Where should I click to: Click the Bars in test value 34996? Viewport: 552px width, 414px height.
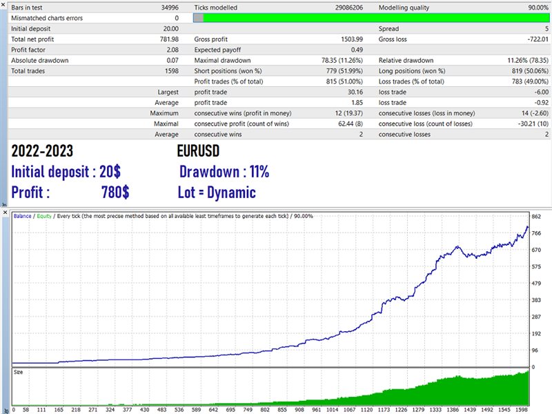click(168, 7)
